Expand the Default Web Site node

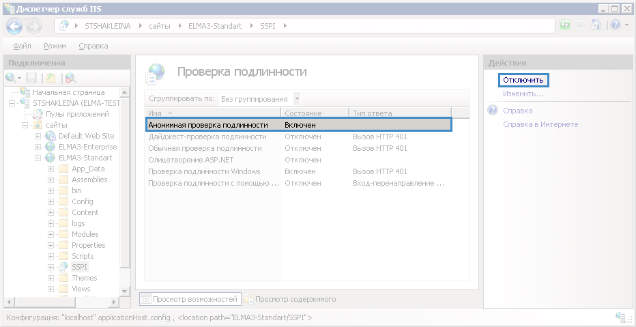click(38, 136)
